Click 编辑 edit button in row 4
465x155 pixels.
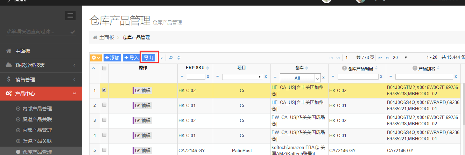click(142, 136)
